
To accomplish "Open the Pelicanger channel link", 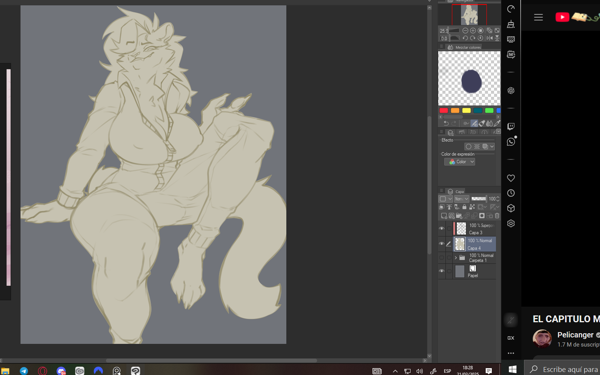I will pyautogui.click(x=575, y=335).
